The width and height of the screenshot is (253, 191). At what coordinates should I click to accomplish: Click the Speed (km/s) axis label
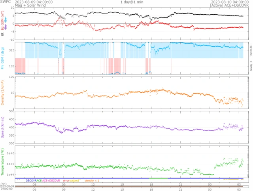pyautogui.click(x=2, y=128)
